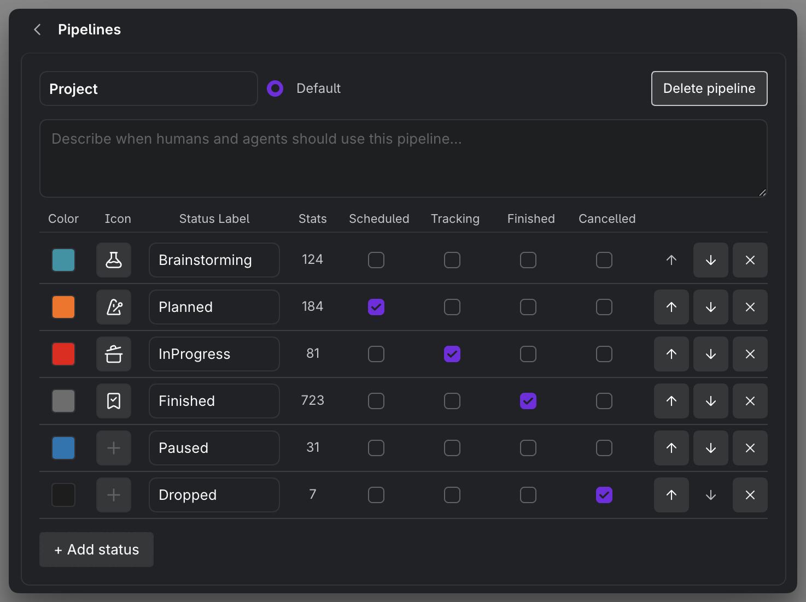Image resolution: width=806 pixels, height=602 pixels.
Task: Move Finished status down
Action: coord(711,401)
